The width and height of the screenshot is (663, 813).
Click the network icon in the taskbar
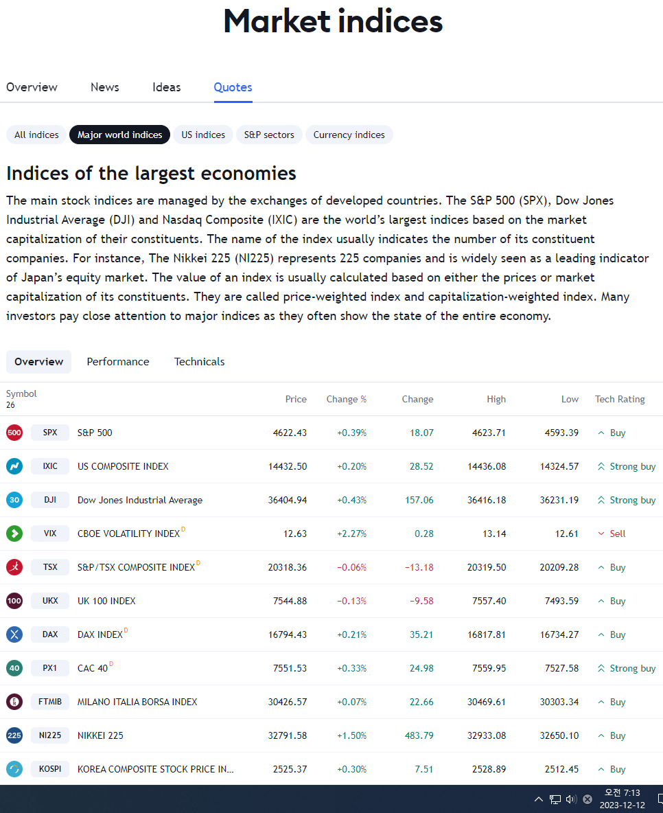point(555,799)
